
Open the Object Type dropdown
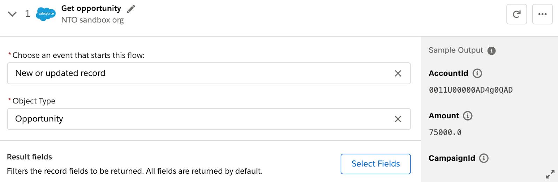(x=202, y=119)
